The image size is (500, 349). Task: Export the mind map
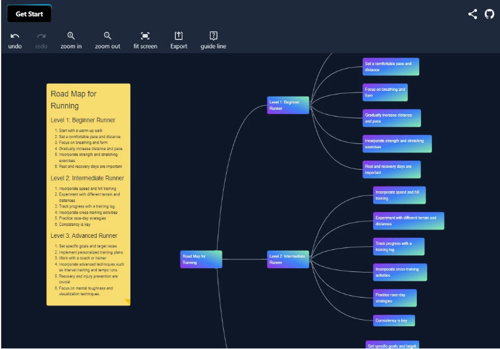tap(179, 41)
